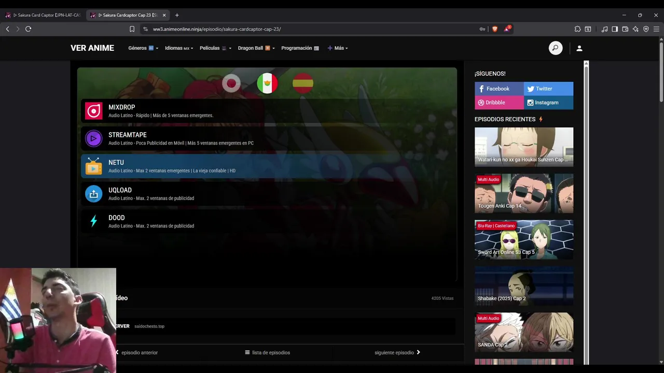Screen dimensions: 664x373
Task: Go to siguiente episodio
Action: click(x=397, y=353)
